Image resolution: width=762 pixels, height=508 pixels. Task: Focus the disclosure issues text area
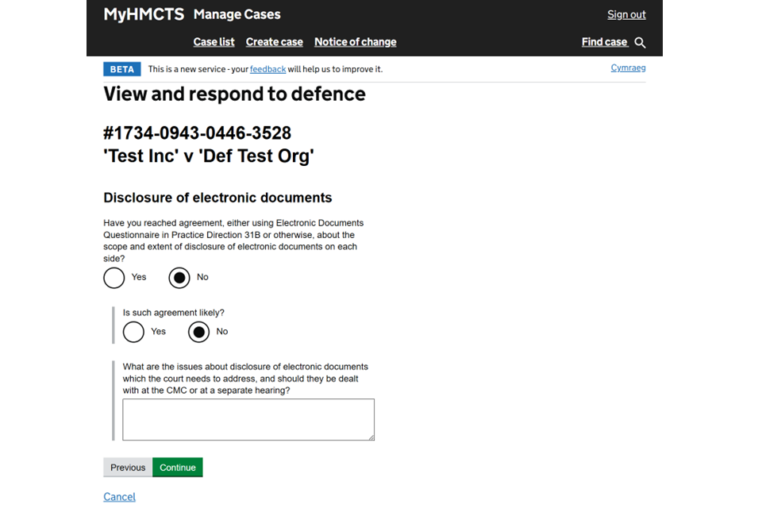tap(248, 419)
